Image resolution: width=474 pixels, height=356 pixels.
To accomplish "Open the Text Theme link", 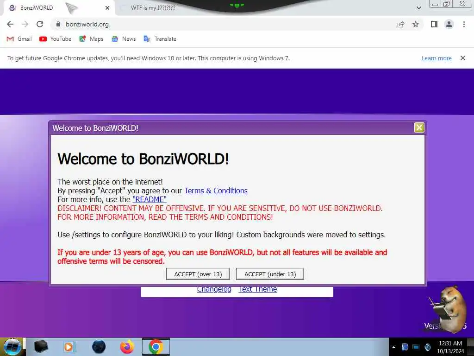I will click(257, 289).
